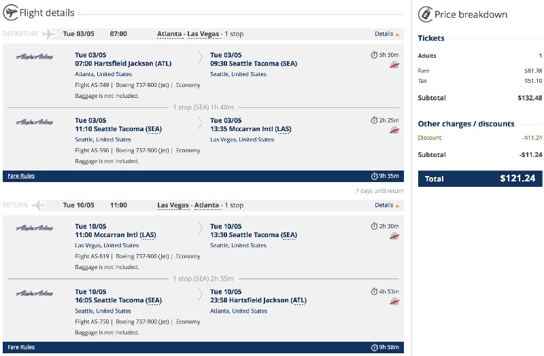Click the Price breakdown tag icon
Screen dimensions: 544x356
[x=425, y=14]
